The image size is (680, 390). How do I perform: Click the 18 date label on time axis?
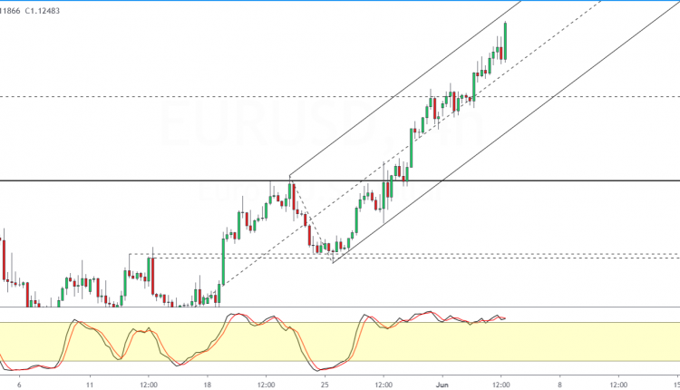click(x=207, y=384)
